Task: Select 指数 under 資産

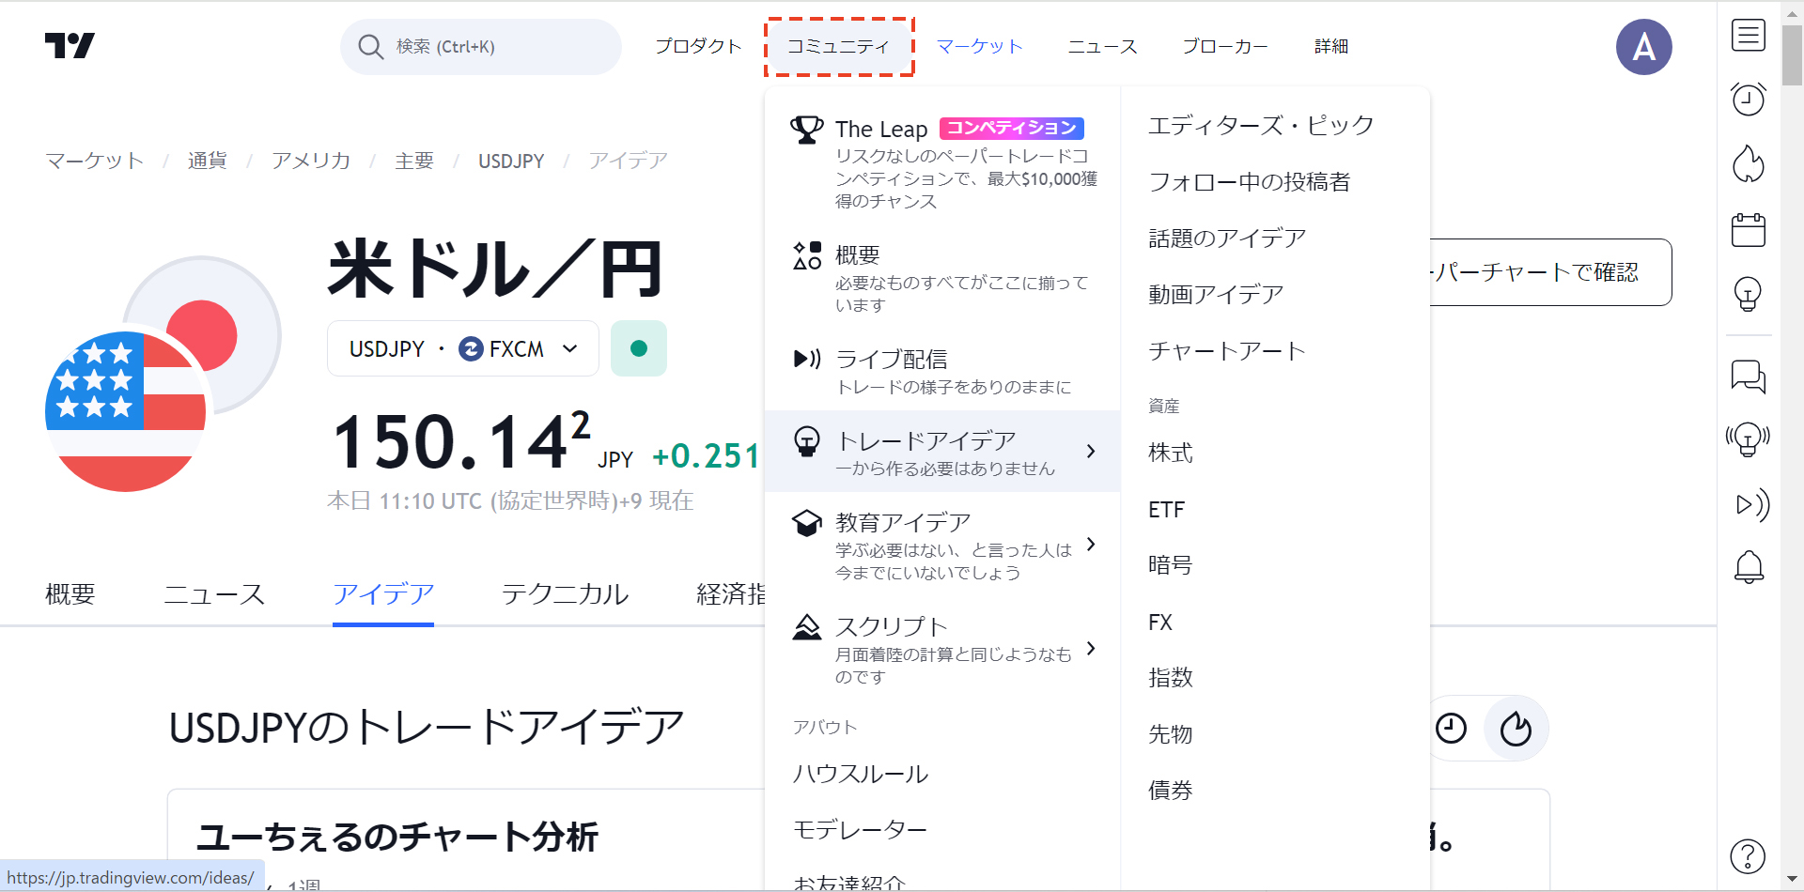Action: pyautogui.click(x=1171, y=678)
